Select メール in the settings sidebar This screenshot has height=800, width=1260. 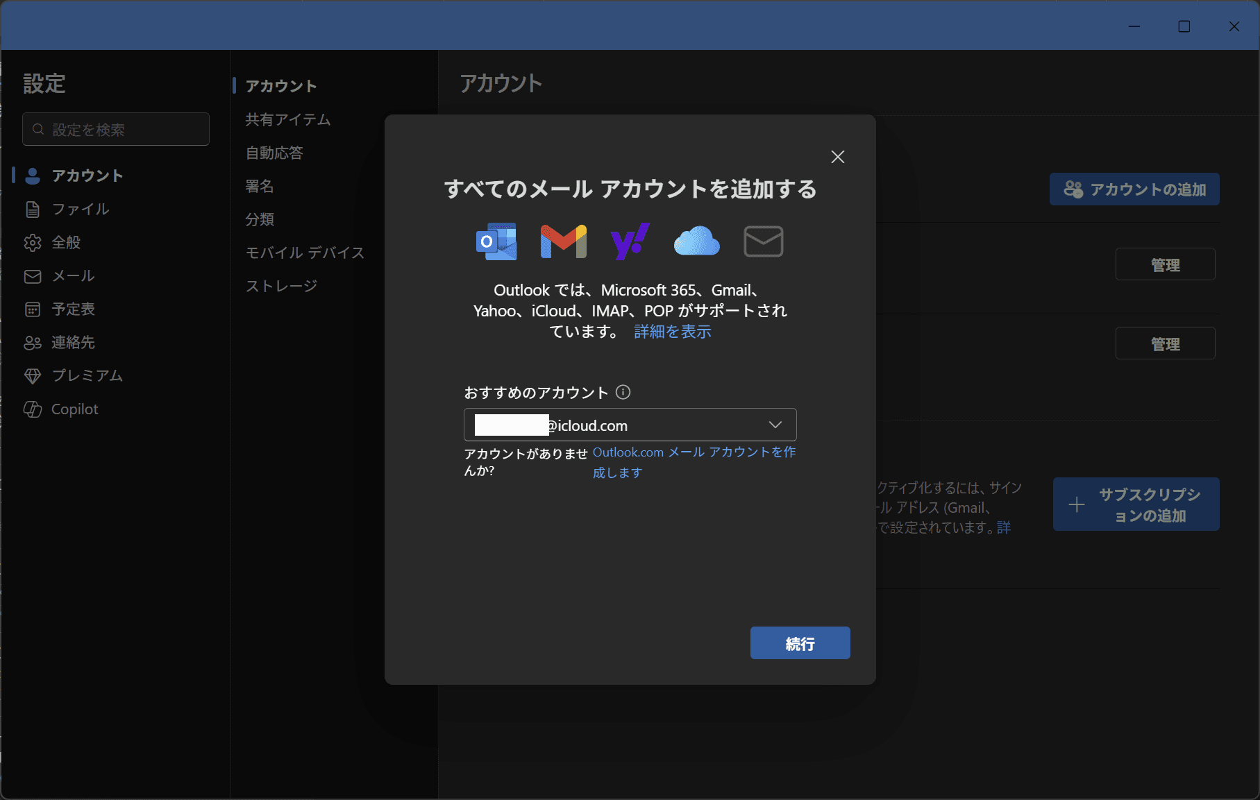[x=73, y=276]
